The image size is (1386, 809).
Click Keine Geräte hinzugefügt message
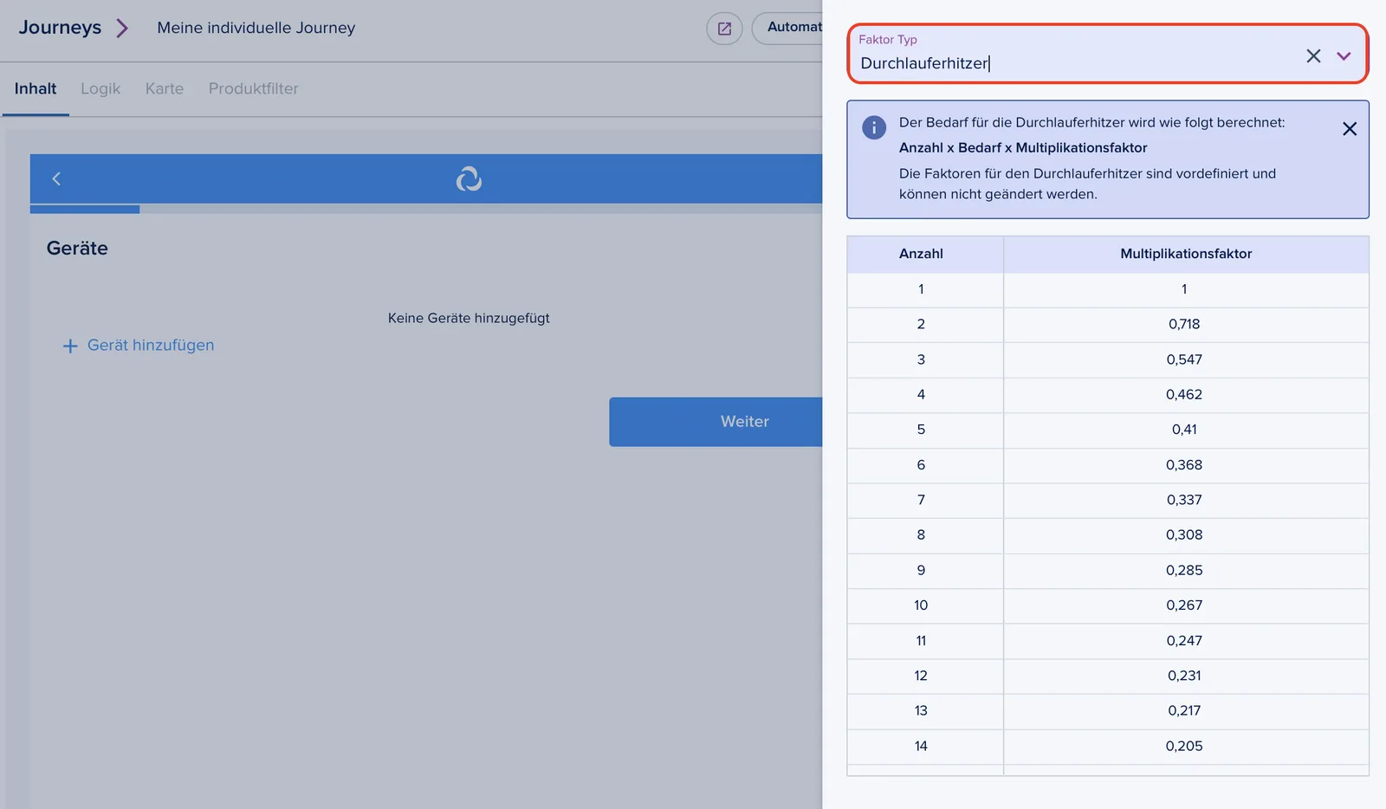[469, 318]
